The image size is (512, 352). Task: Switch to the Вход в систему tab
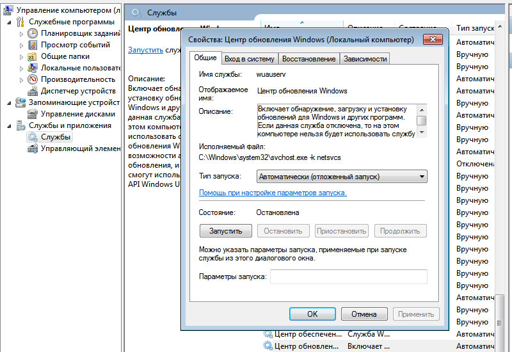pos(249,59)
